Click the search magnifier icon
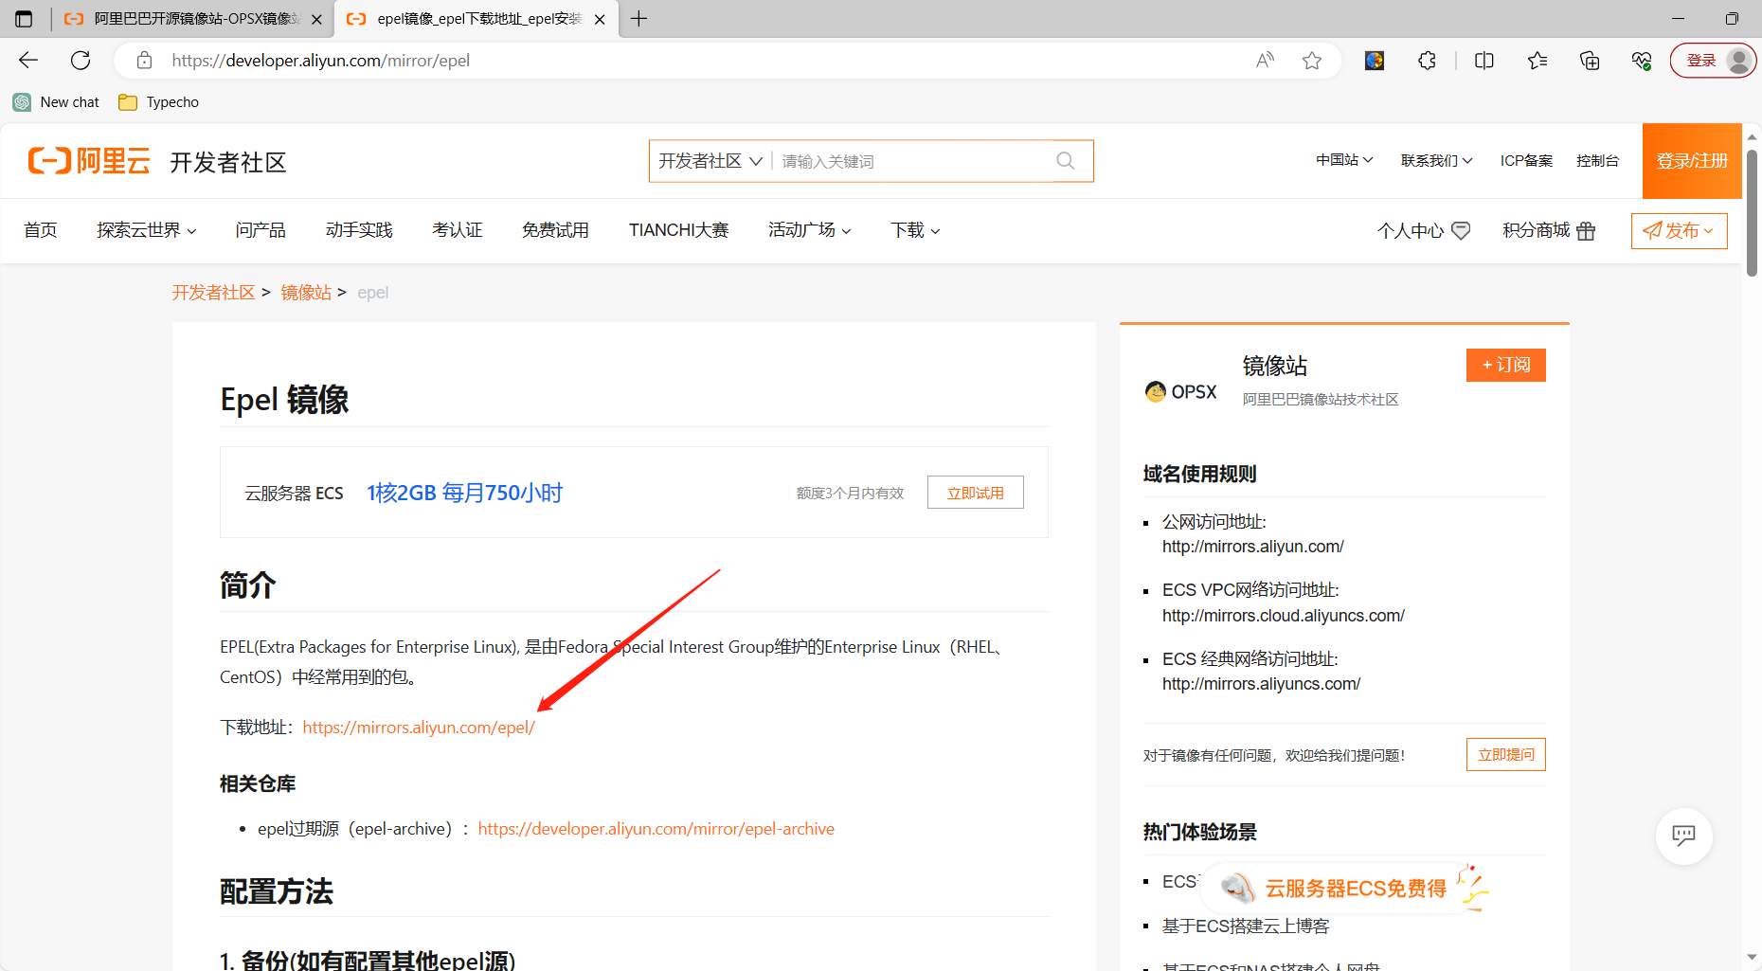1762x971 pixels. click(x=1066, y=161)
